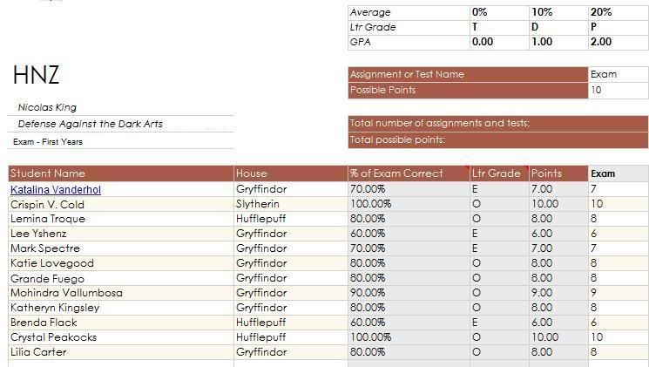Select student Crystal Peakocks
This screenshot has width=649, height=367.
(121, 337)
